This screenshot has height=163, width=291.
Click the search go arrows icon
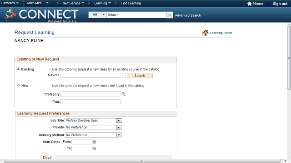[170, 15]
